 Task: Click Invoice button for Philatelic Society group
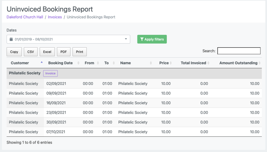pos(50,73)
